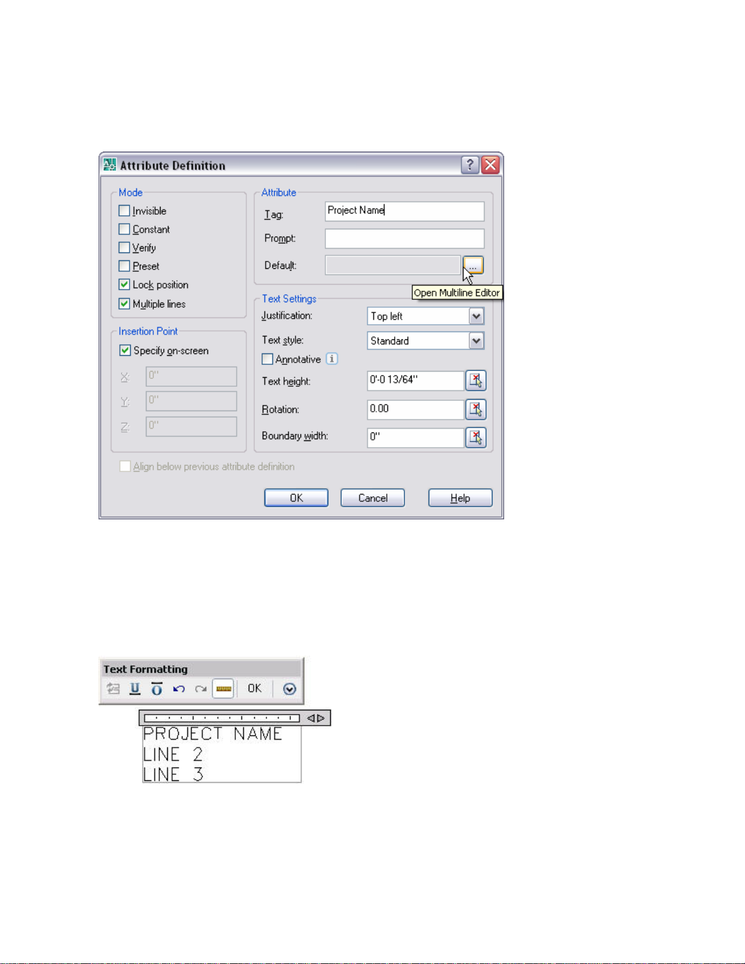Click the 'LINE 2' text line
Viewport: 745px width, 964px height.
pyautogui.click(x=173, y=755)
